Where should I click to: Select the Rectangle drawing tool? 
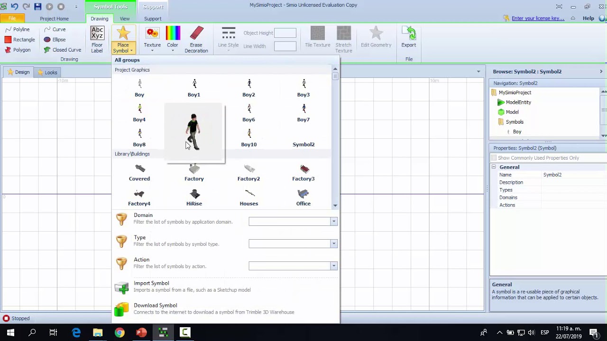(19, 40)
